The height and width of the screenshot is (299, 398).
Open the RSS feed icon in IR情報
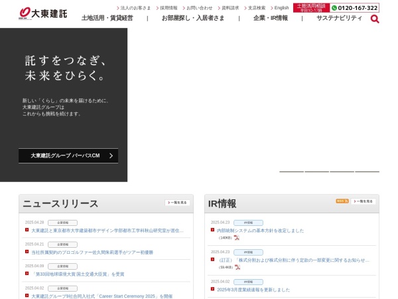point(342,201)
